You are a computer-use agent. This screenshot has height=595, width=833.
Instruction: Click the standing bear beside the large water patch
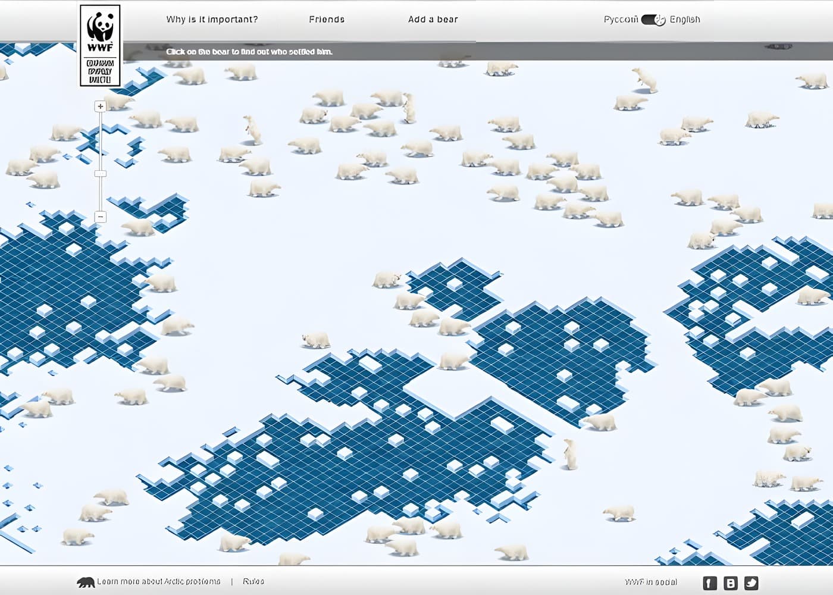570,454
